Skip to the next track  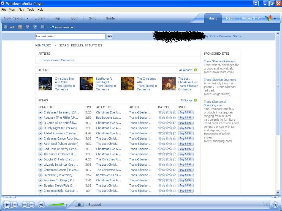[32, 204]
